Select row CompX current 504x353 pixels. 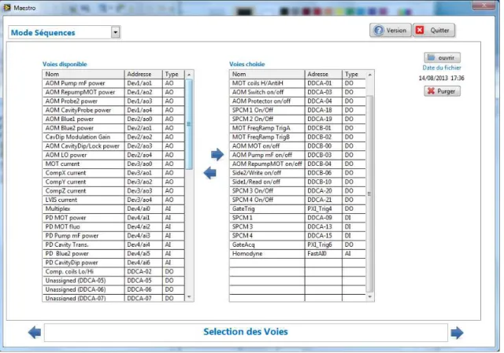[113, 173]
